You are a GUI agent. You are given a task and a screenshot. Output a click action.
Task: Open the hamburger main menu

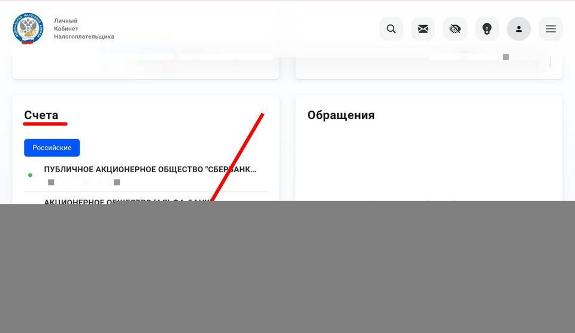pyautogui.click(x=550, y=29)
